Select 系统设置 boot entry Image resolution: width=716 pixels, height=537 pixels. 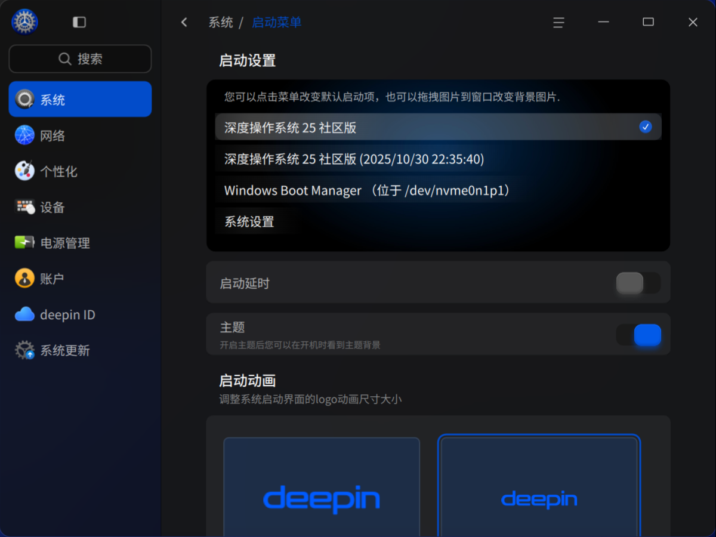coord(438,221)
